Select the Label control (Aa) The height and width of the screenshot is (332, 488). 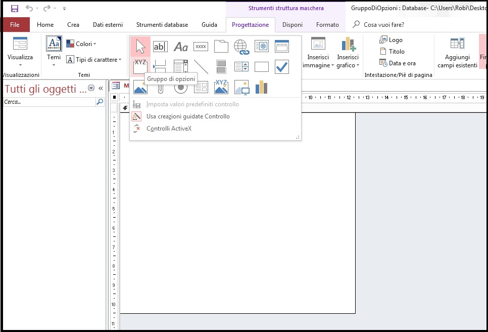coord(181,47)
